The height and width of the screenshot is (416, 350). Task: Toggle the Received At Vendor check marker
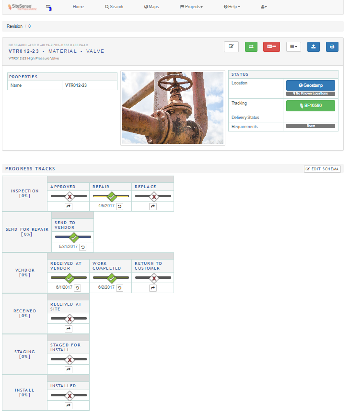click(70, 278)
